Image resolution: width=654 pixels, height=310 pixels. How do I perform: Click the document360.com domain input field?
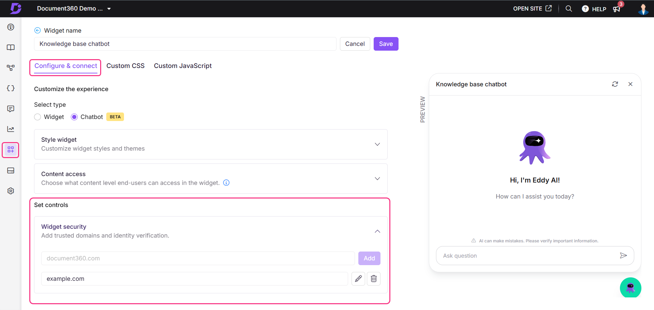(198, 258)
